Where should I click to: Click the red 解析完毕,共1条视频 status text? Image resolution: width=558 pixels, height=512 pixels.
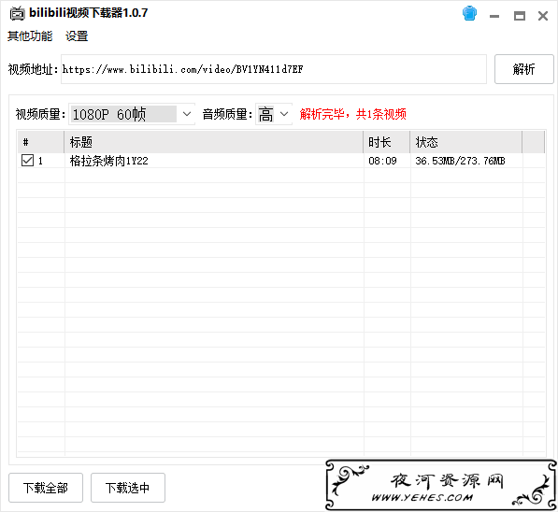point(352,114)
